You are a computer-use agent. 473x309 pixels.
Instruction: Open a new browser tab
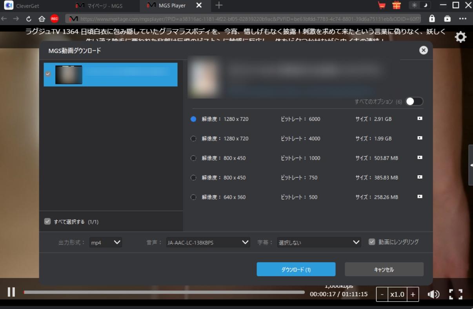click(219, 5)
